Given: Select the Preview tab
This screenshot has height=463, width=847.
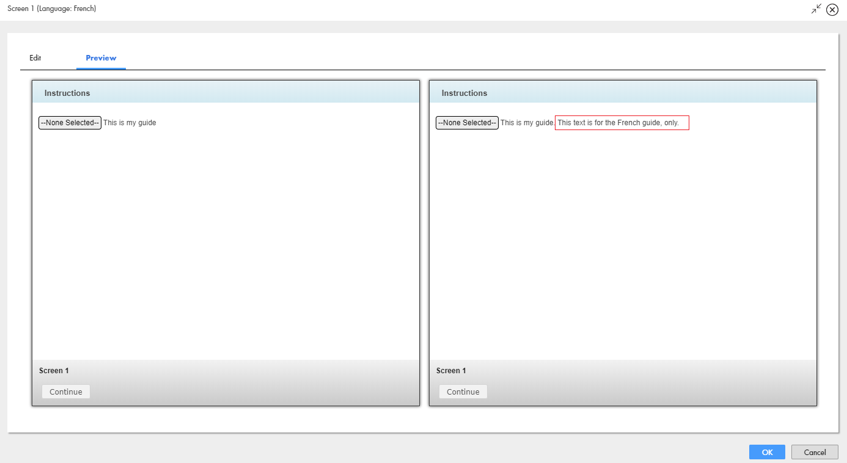Looking at the screenshot, I should pos(101,58).
